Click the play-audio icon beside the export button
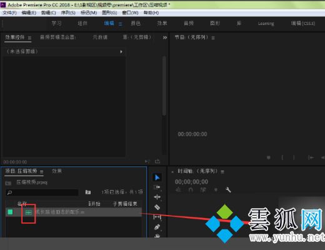325x250 pixels. pyautogui.click(x=147, y=161)
